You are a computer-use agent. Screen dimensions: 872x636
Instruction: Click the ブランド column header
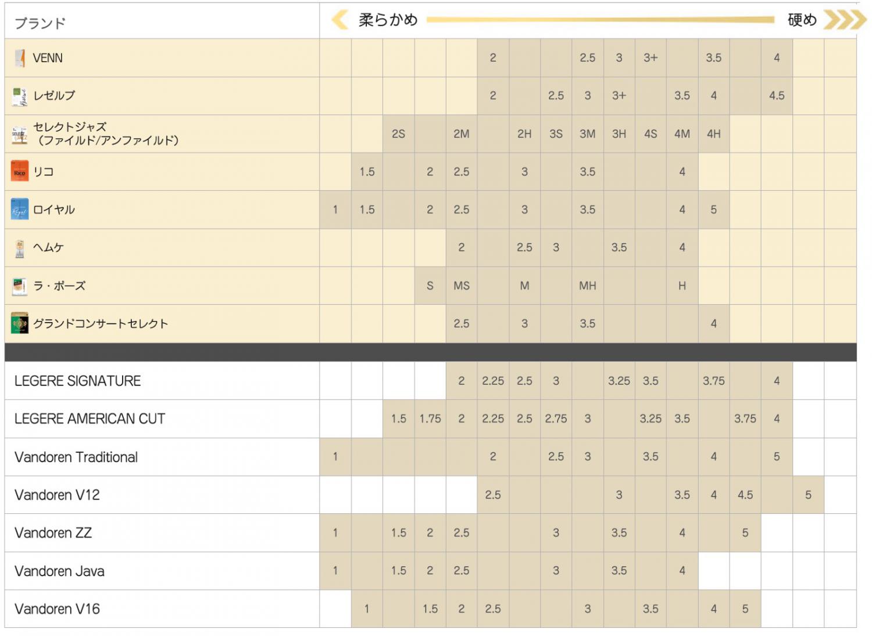[x=40, y=23]
